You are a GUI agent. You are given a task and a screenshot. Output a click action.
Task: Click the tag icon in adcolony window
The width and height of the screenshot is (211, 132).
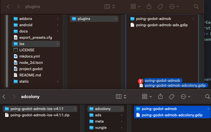pyautogui.click(x=172, y=97)
